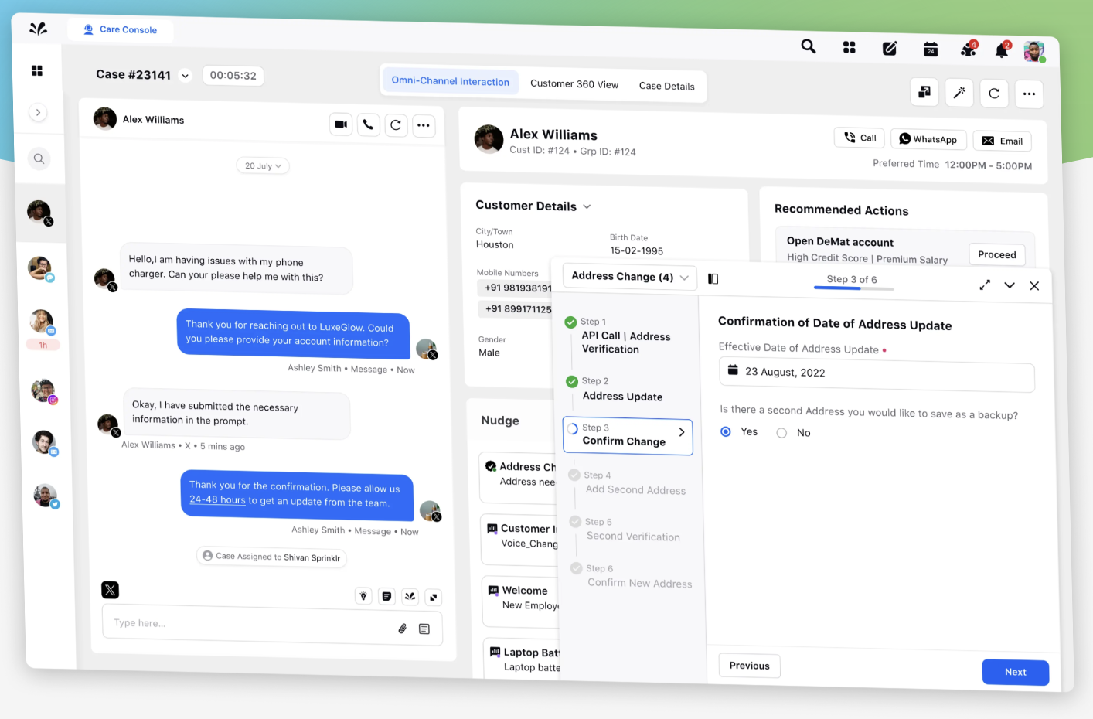
Task: Open Step 3 Confirm Change
Action: (x=628, y=435)
